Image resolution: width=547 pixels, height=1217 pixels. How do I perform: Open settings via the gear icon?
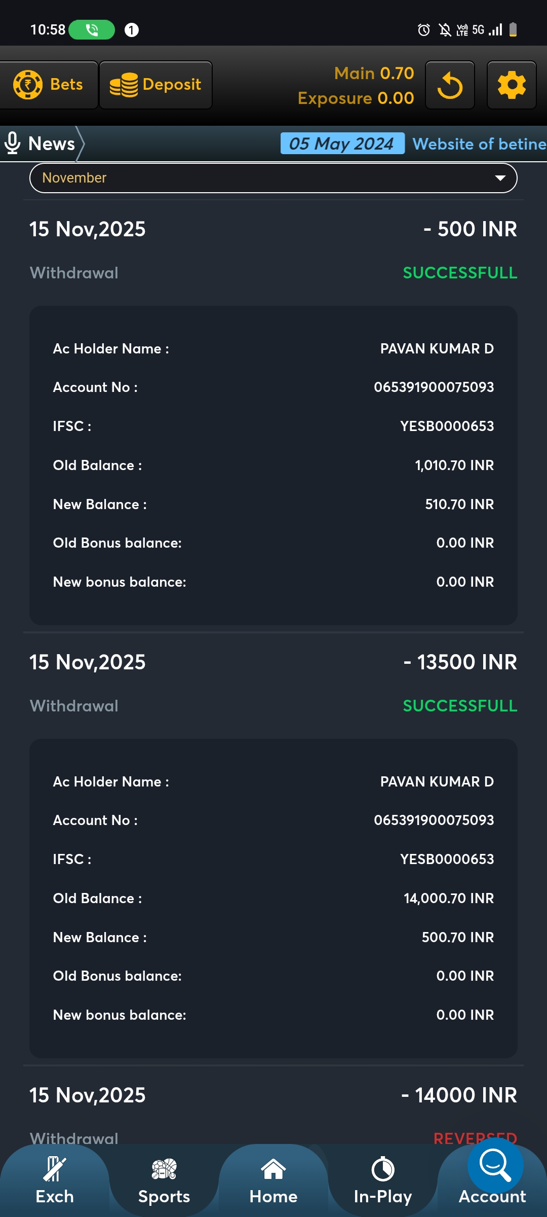click(x=512, y=85)
